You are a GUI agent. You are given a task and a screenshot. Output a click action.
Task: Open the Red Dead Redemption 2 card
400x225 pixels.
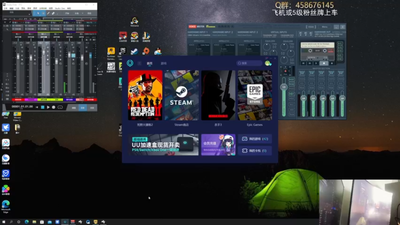[x=145, y=95]
